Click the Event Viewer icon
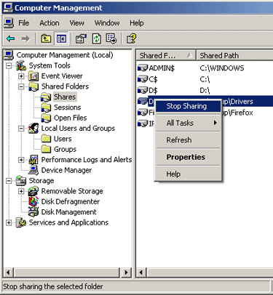This screenshot has width=273, height=295. click(33, 76)
